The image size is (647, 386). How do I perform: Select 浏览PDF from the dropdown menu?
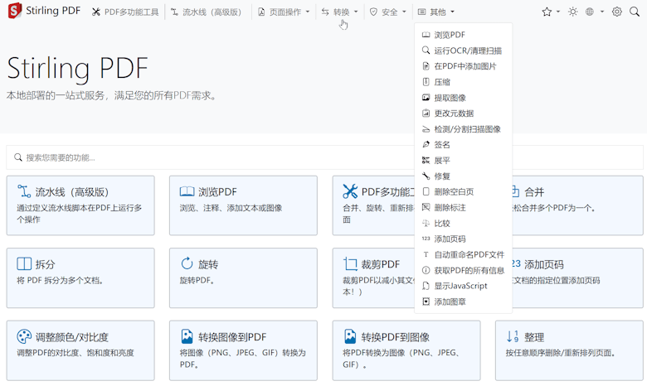464,35
